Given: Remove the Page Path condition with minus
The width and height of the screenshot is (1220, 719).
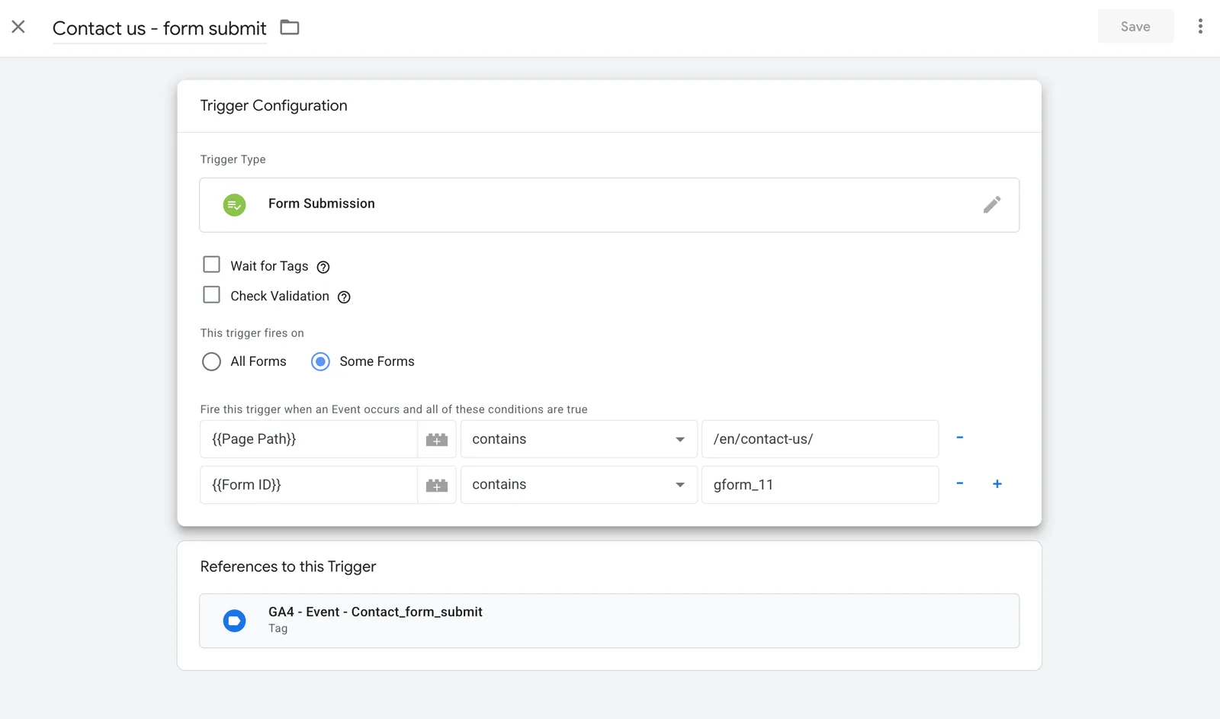Looking at the screenshot, I should 960,438.
